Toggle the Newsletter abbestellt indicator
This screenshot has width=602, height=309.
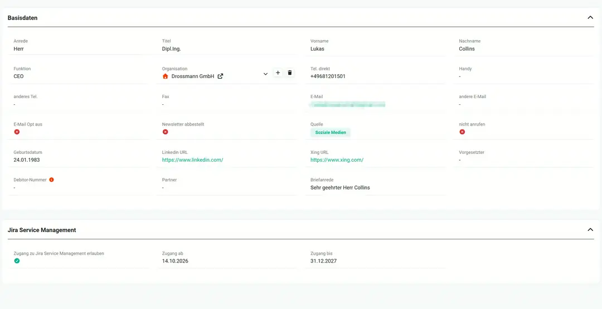point(165,132)
